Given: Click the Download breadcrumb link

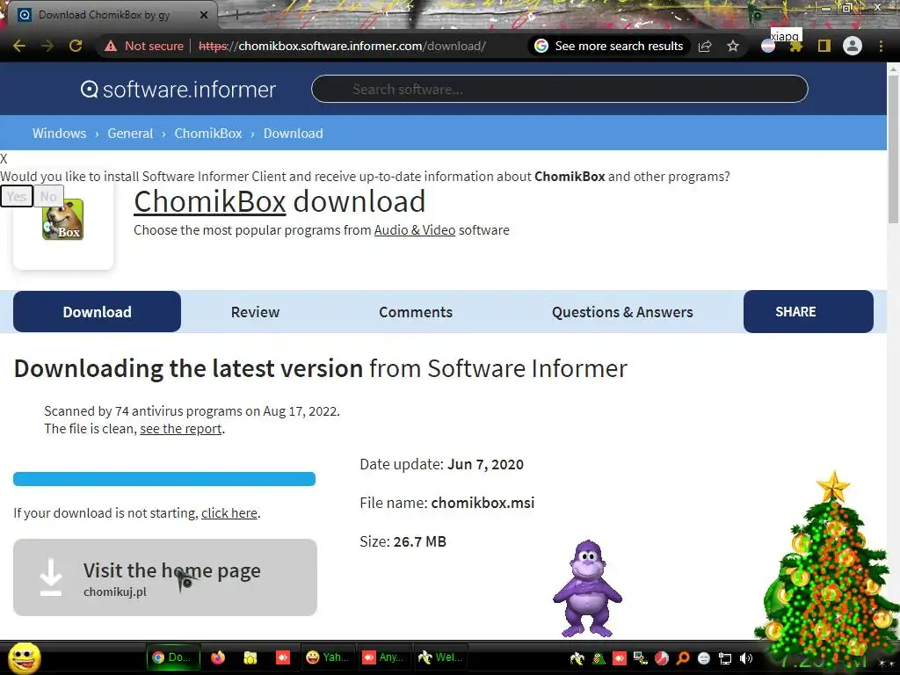Looking at the screenshot, I should coord(294,134).
